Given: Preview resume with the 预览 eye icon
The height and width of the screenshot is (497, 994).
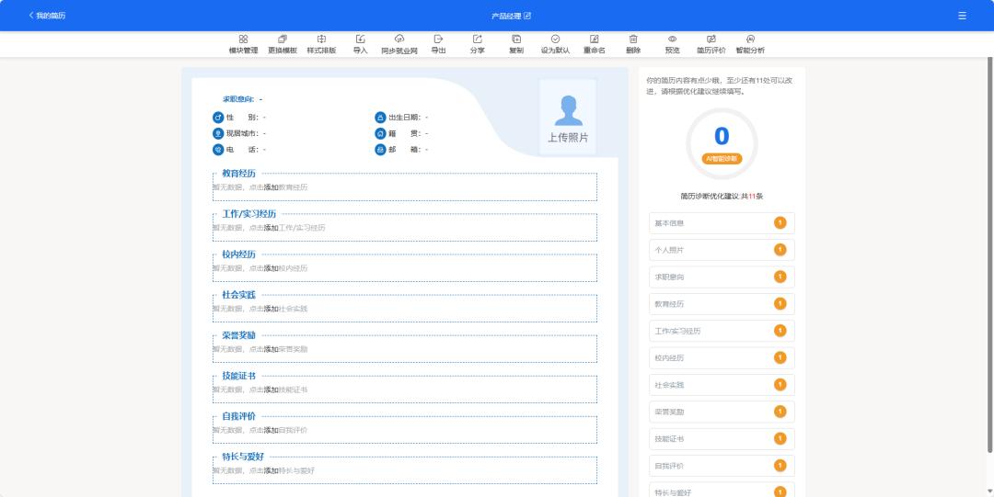Looking at the screenshot, I should click(x=672, y=44).
